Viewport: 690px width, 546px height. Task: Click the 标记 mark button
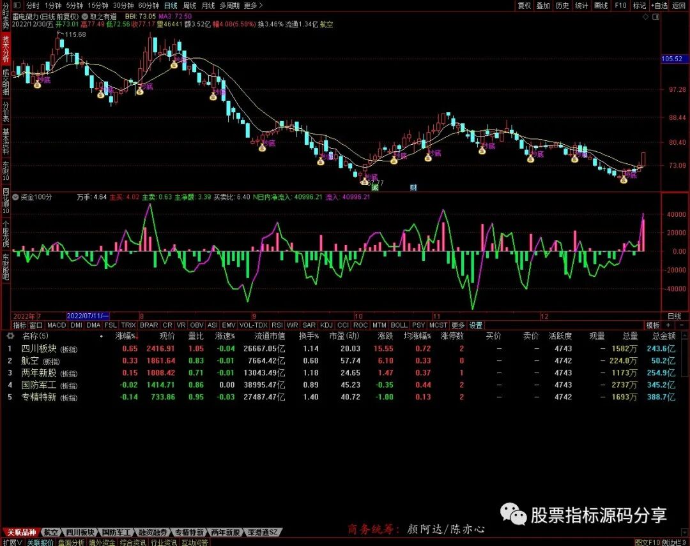click(639, 5)
